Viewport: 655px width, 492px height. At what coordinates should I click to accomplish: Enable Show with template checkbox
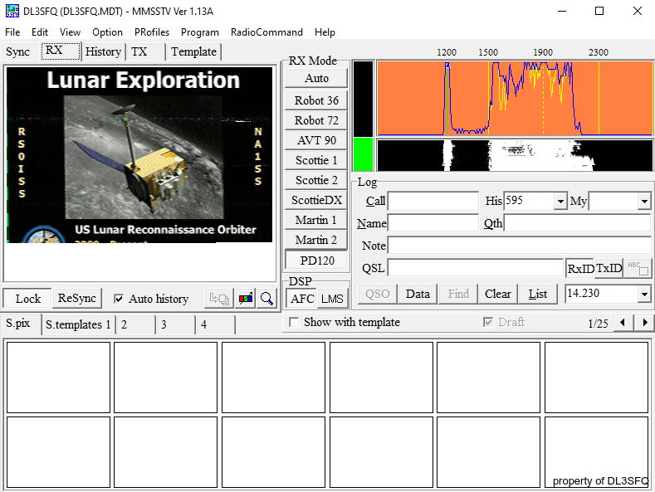[x=294, y=323]
